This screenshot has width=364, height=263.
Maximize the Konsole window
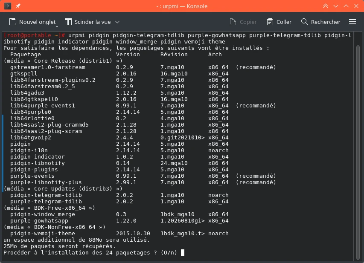[x=346, y=6]
